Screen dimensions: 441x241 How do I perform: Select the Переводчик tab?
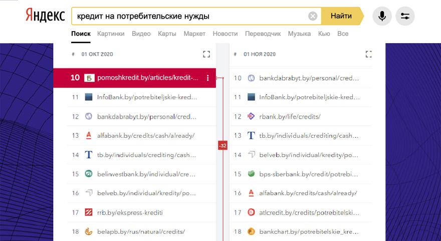click(263, 34)
